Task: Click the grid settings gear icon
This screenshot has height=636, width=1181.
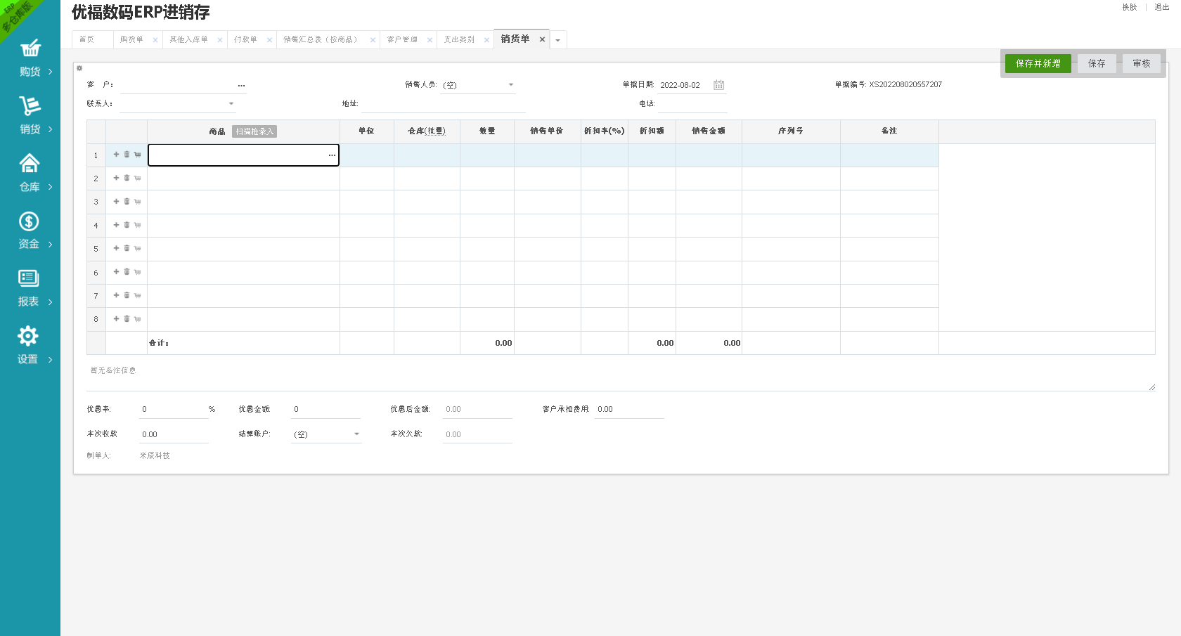Action: 79,68
